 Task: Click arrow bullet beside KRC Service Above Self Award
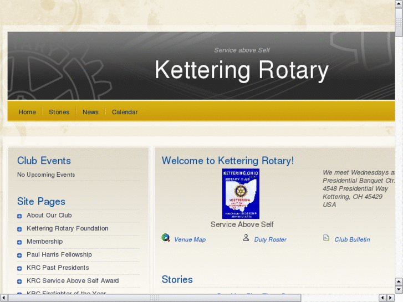click(19, 281)
